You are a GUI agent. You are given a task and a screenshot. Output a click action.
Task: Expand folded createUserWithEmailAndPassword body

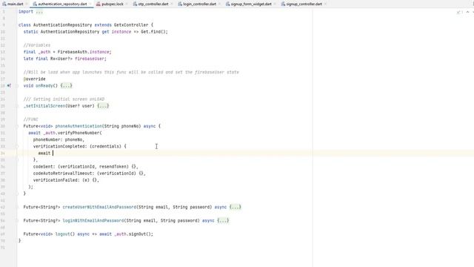(x=236, y=207)
